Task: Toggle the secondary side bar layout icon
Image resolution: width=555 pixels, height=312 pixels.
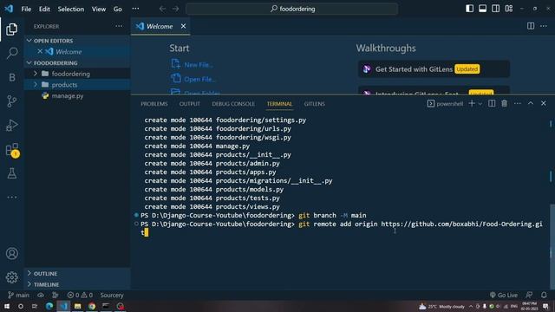Action: tap(495, 9)
